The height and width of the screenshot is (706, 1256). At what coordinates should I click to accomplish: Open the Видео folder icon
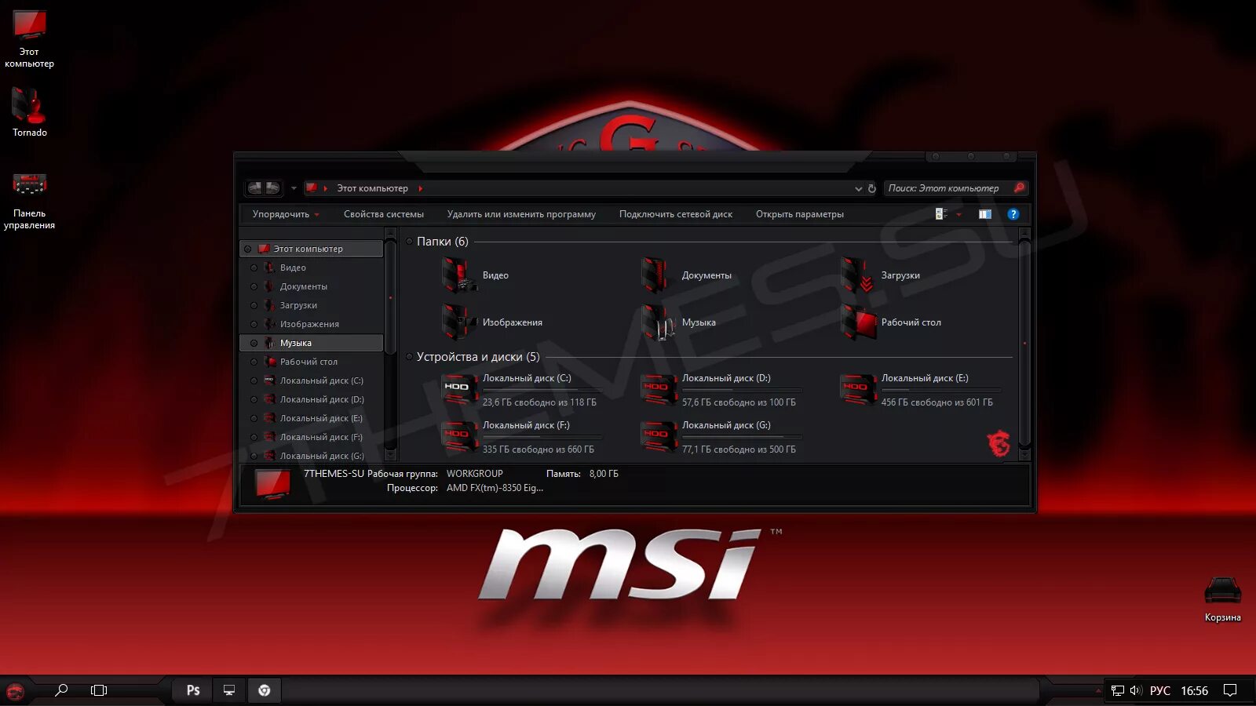click(458, 275)
